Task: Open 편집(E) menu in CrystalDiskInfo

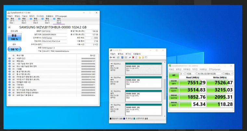Action: point(17,16)
